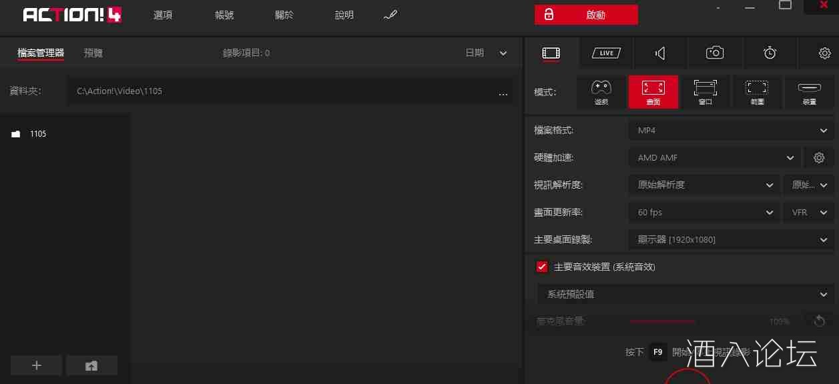Open the LIVE streaming tab

[606, 53]
